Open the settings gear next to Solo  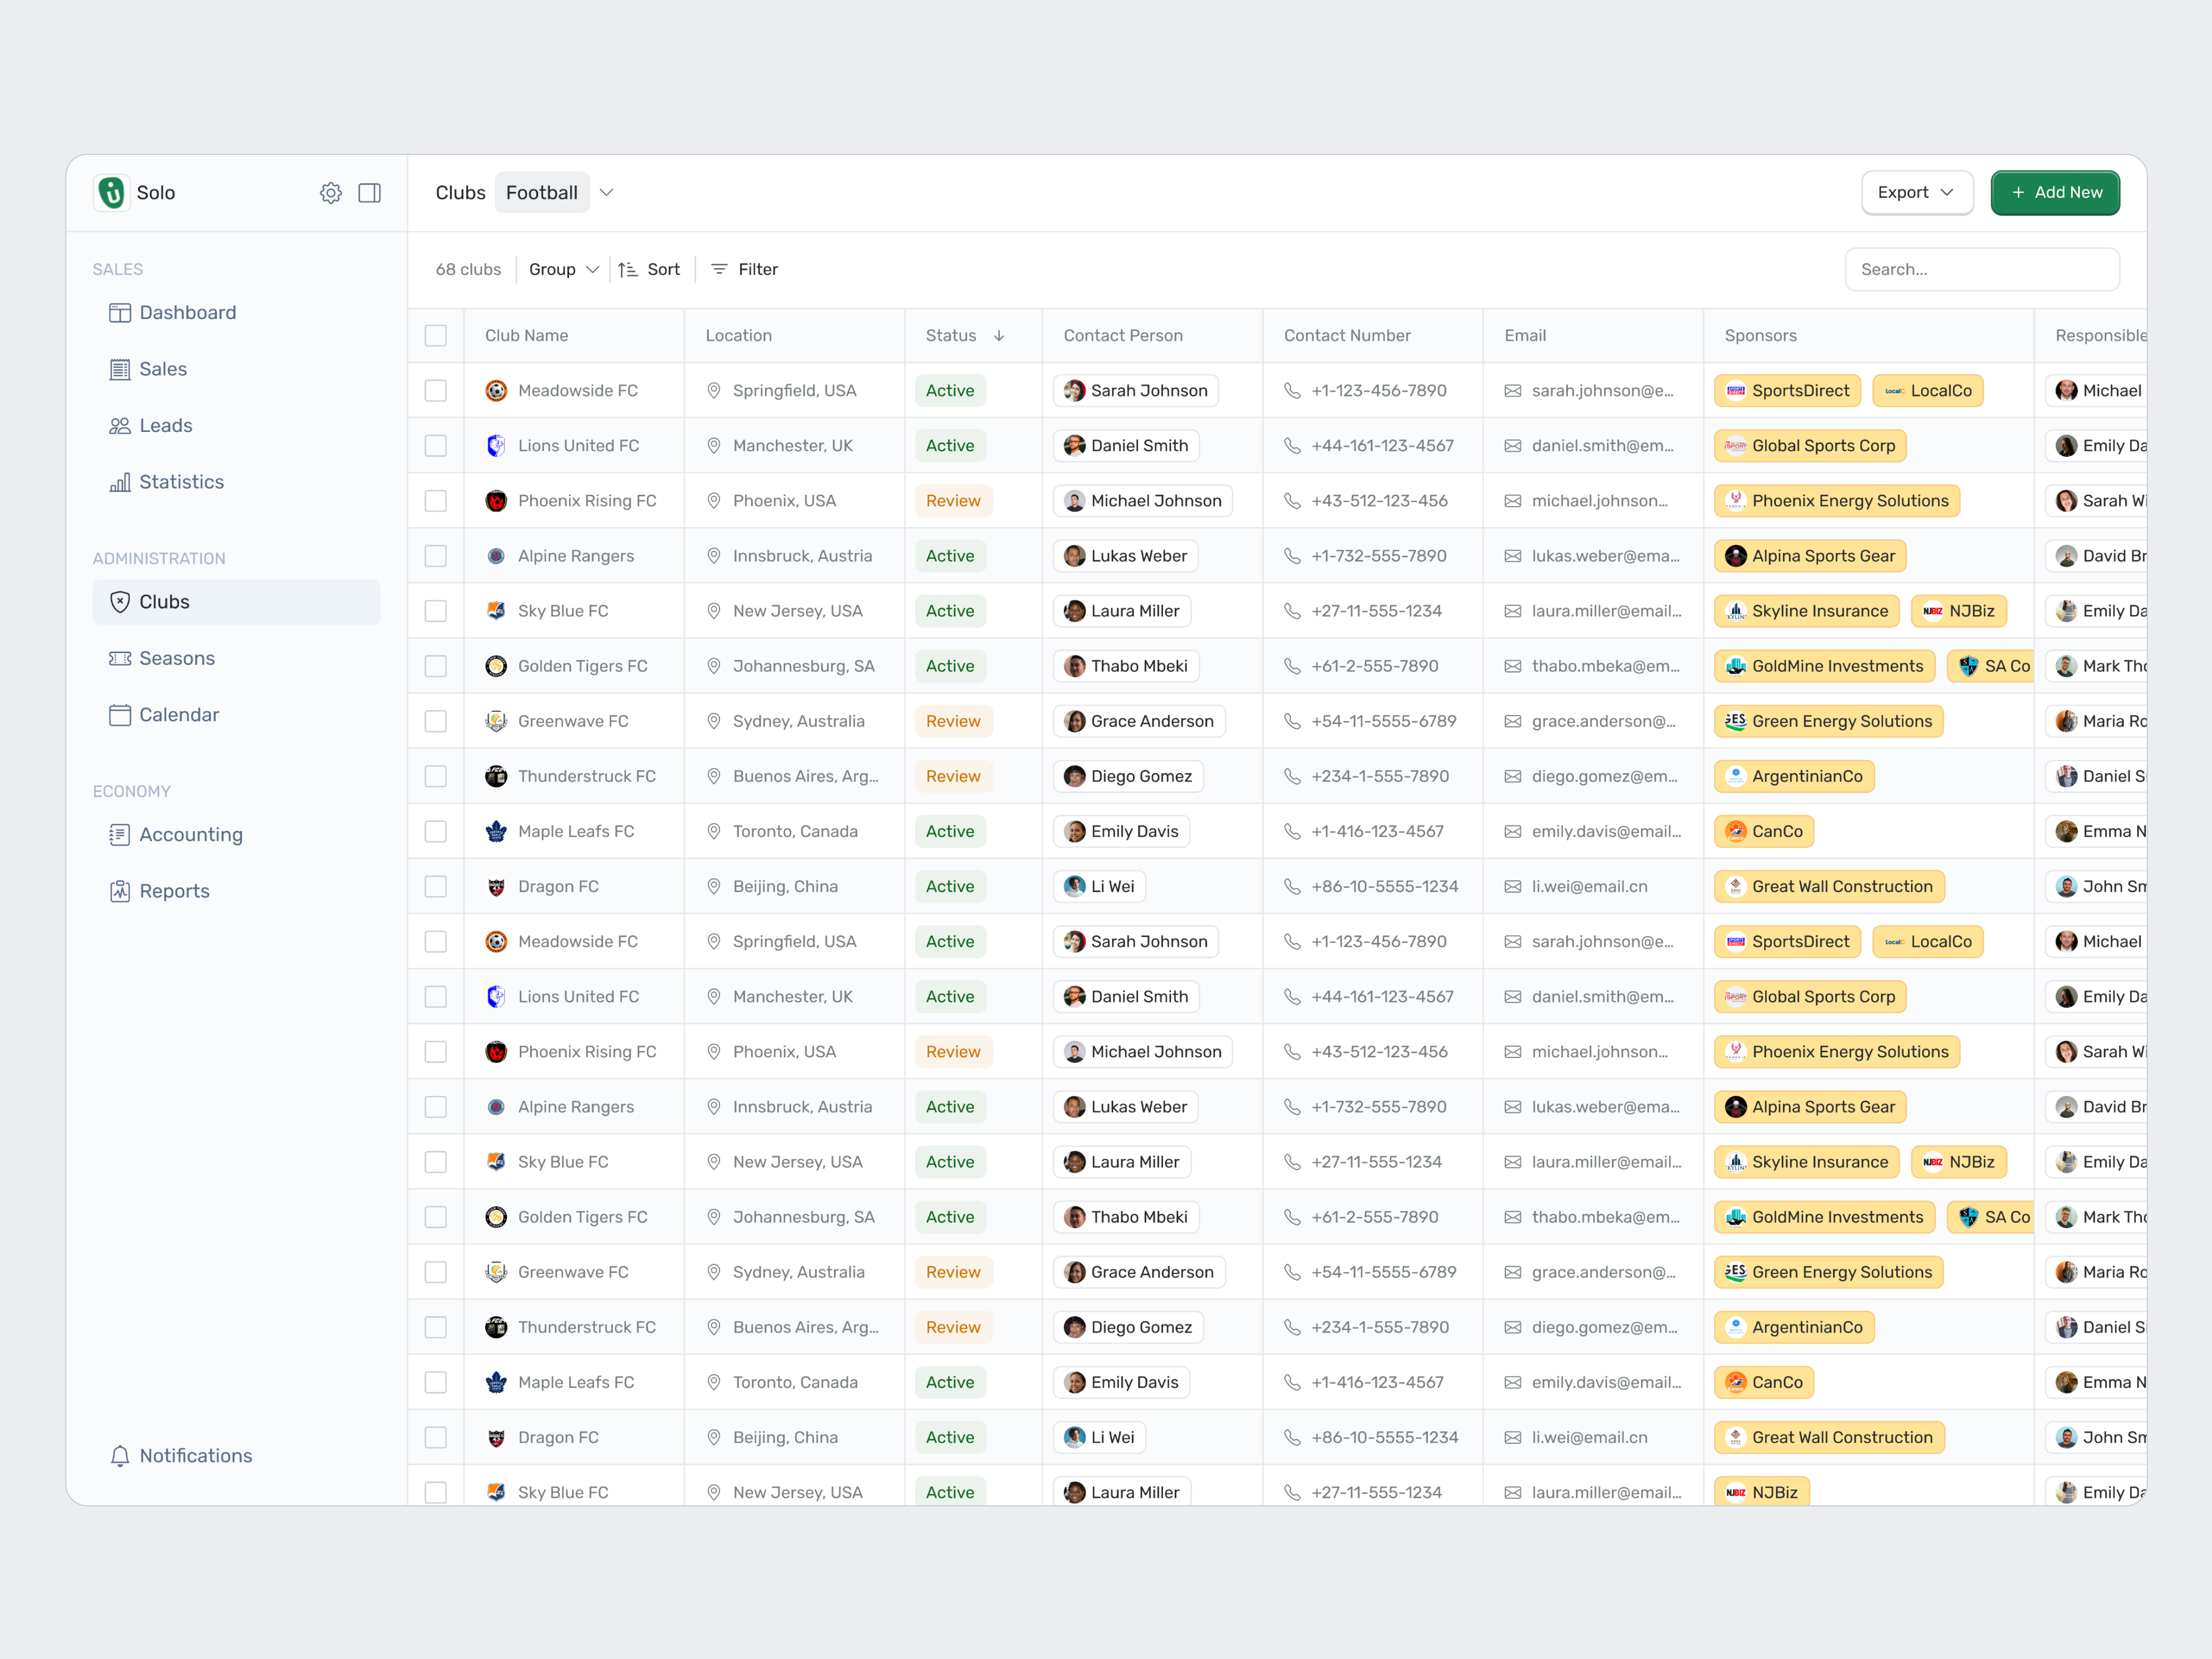331,192
